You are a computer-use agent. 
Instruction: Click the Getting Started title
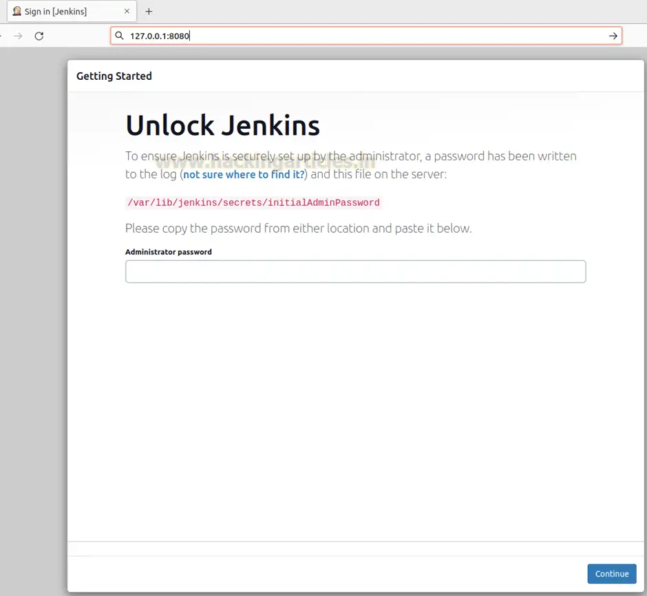click(114, 76)
